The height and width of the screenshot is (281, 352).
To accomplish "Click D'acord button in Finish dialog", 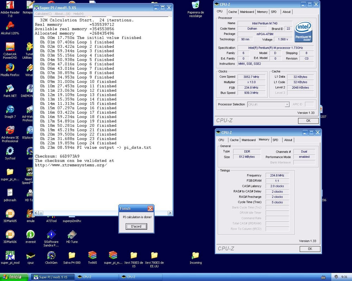I will coord(136,226).
